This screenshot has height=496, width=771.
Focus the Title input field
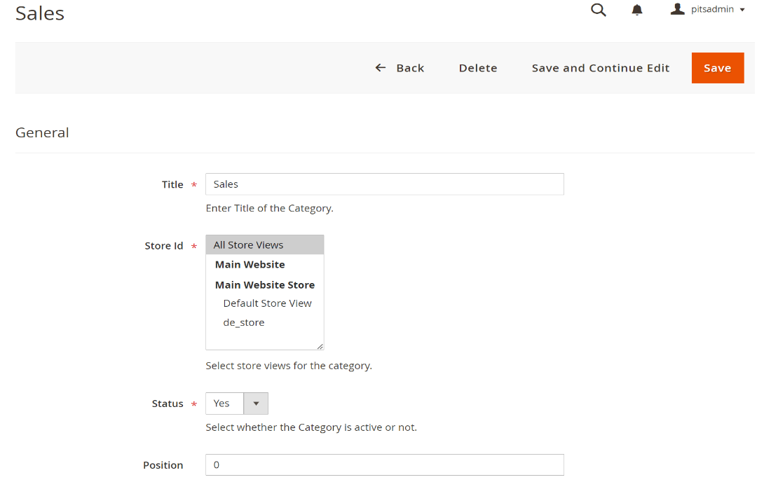point(384,184)
